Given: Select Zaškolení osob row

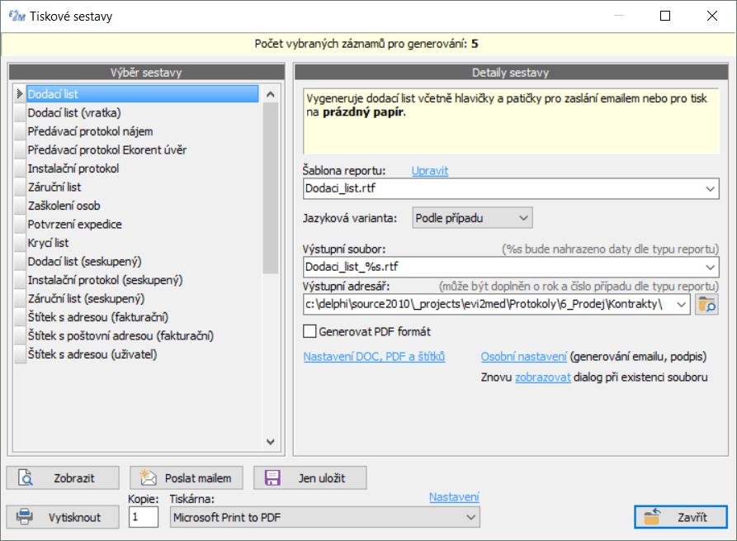Looking at the screenshot, I should pos(143,206).
